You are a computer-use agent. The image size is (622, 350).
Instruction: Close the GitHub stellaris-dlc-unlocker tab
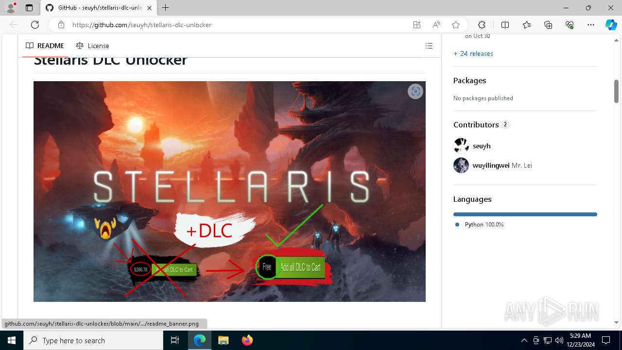149,8
